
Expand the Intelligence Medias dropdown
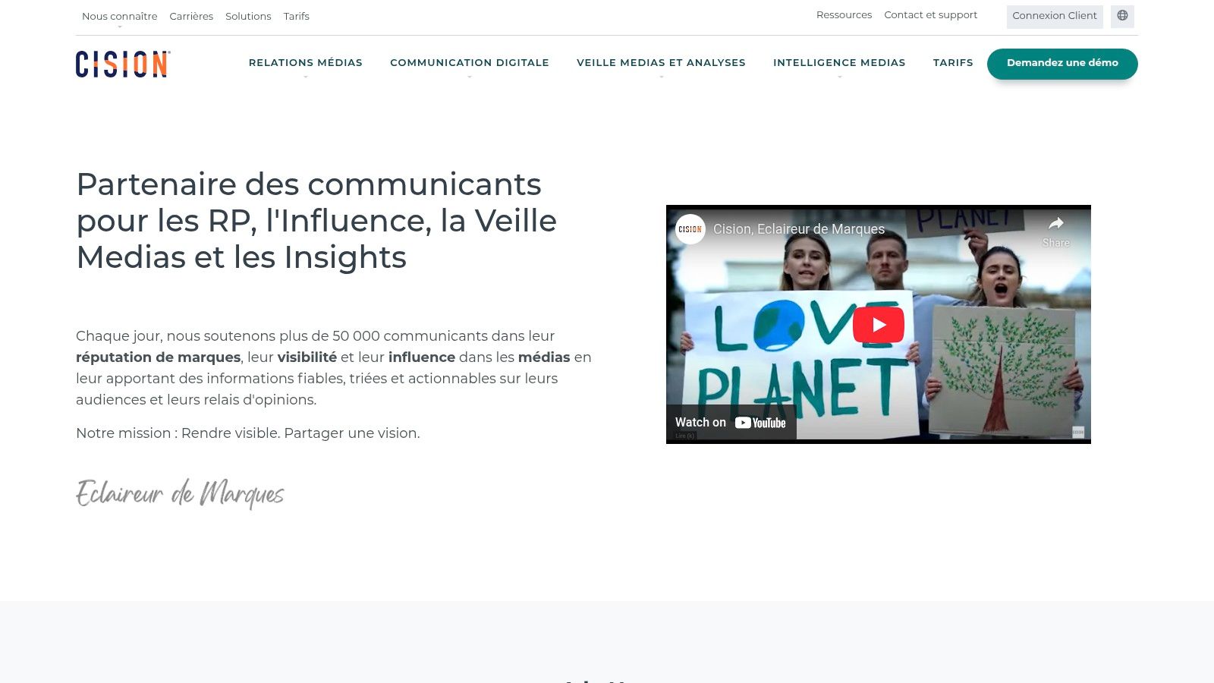point(839,63)
